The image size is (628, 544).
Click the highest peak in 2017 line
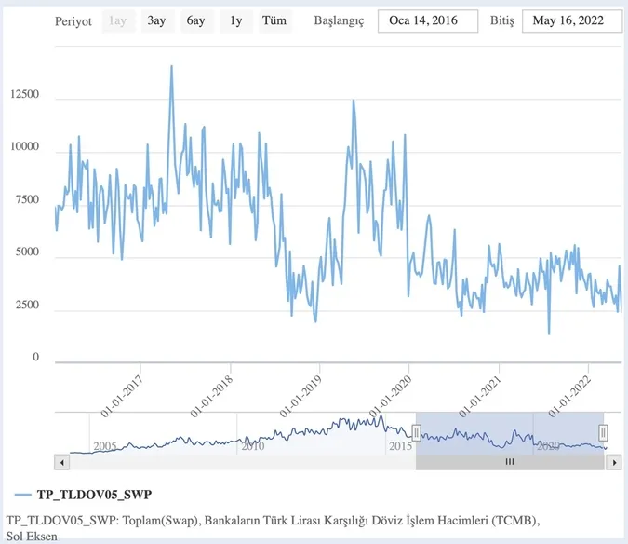171,67
